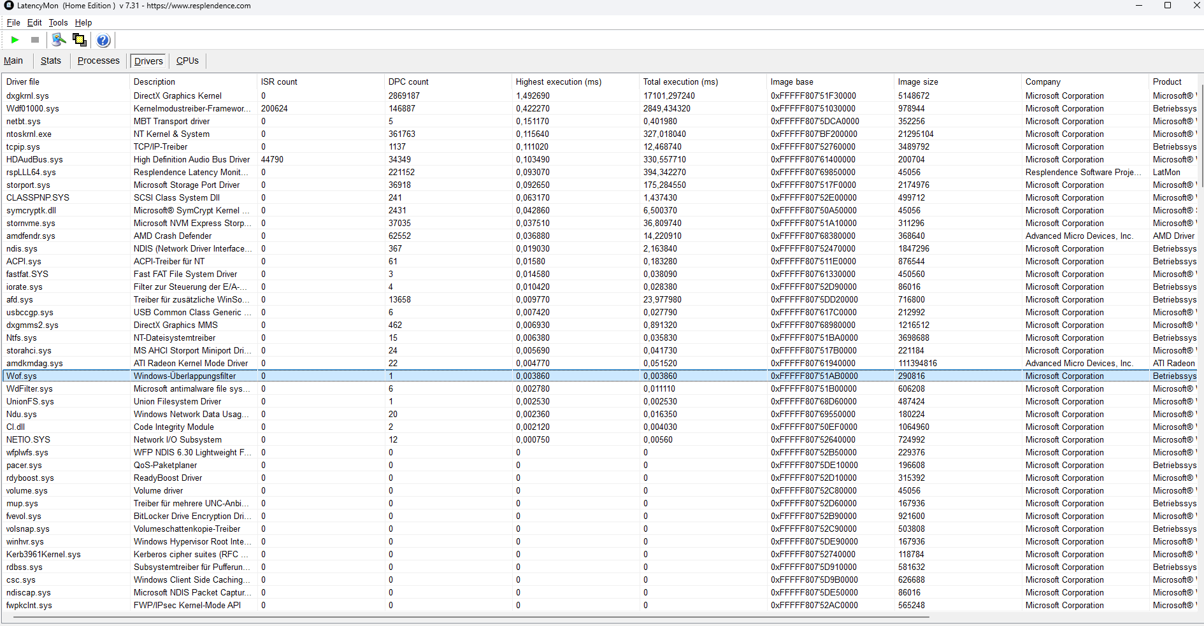1204x626 pixels.
Task: Click the LatencyMon title bar app icon
Action: click(9, 6)
